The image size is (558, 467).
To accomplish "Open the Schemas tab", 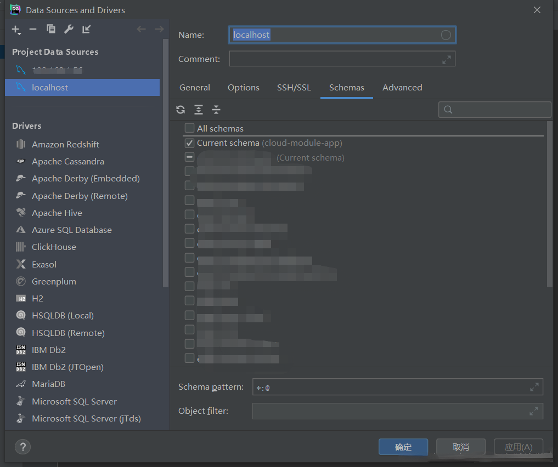I will 347,88.
